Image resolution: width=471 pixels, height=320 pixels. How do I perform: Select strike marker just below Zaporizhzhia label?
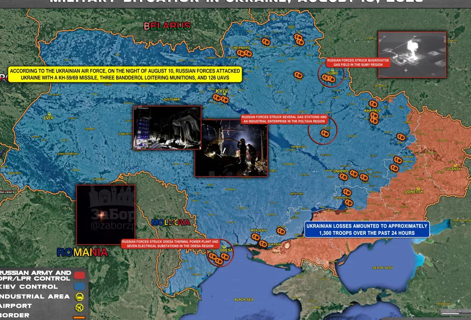click(x=348, y=203)
